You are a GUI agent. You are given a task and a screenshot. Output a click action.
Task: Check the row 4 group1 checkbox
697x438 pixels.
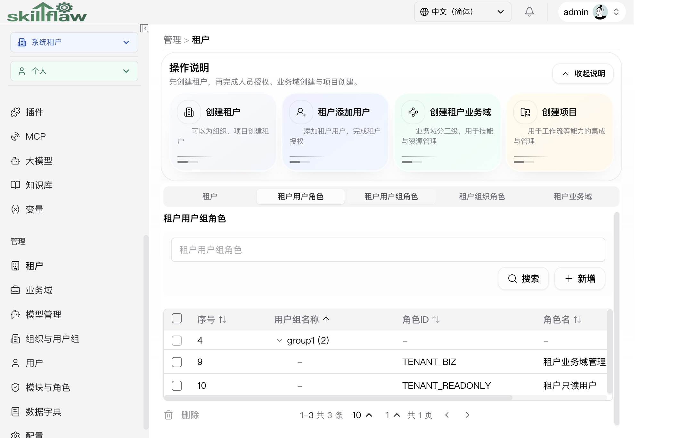(x=177, y=340)
